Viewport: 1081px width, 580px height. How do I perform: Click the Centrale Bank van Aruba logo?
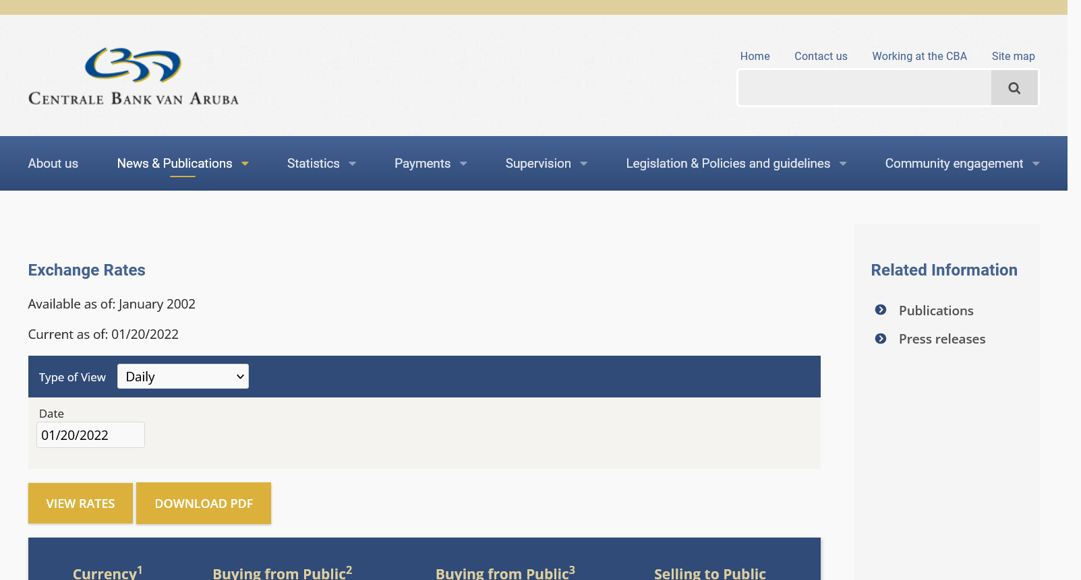(134, 76)
